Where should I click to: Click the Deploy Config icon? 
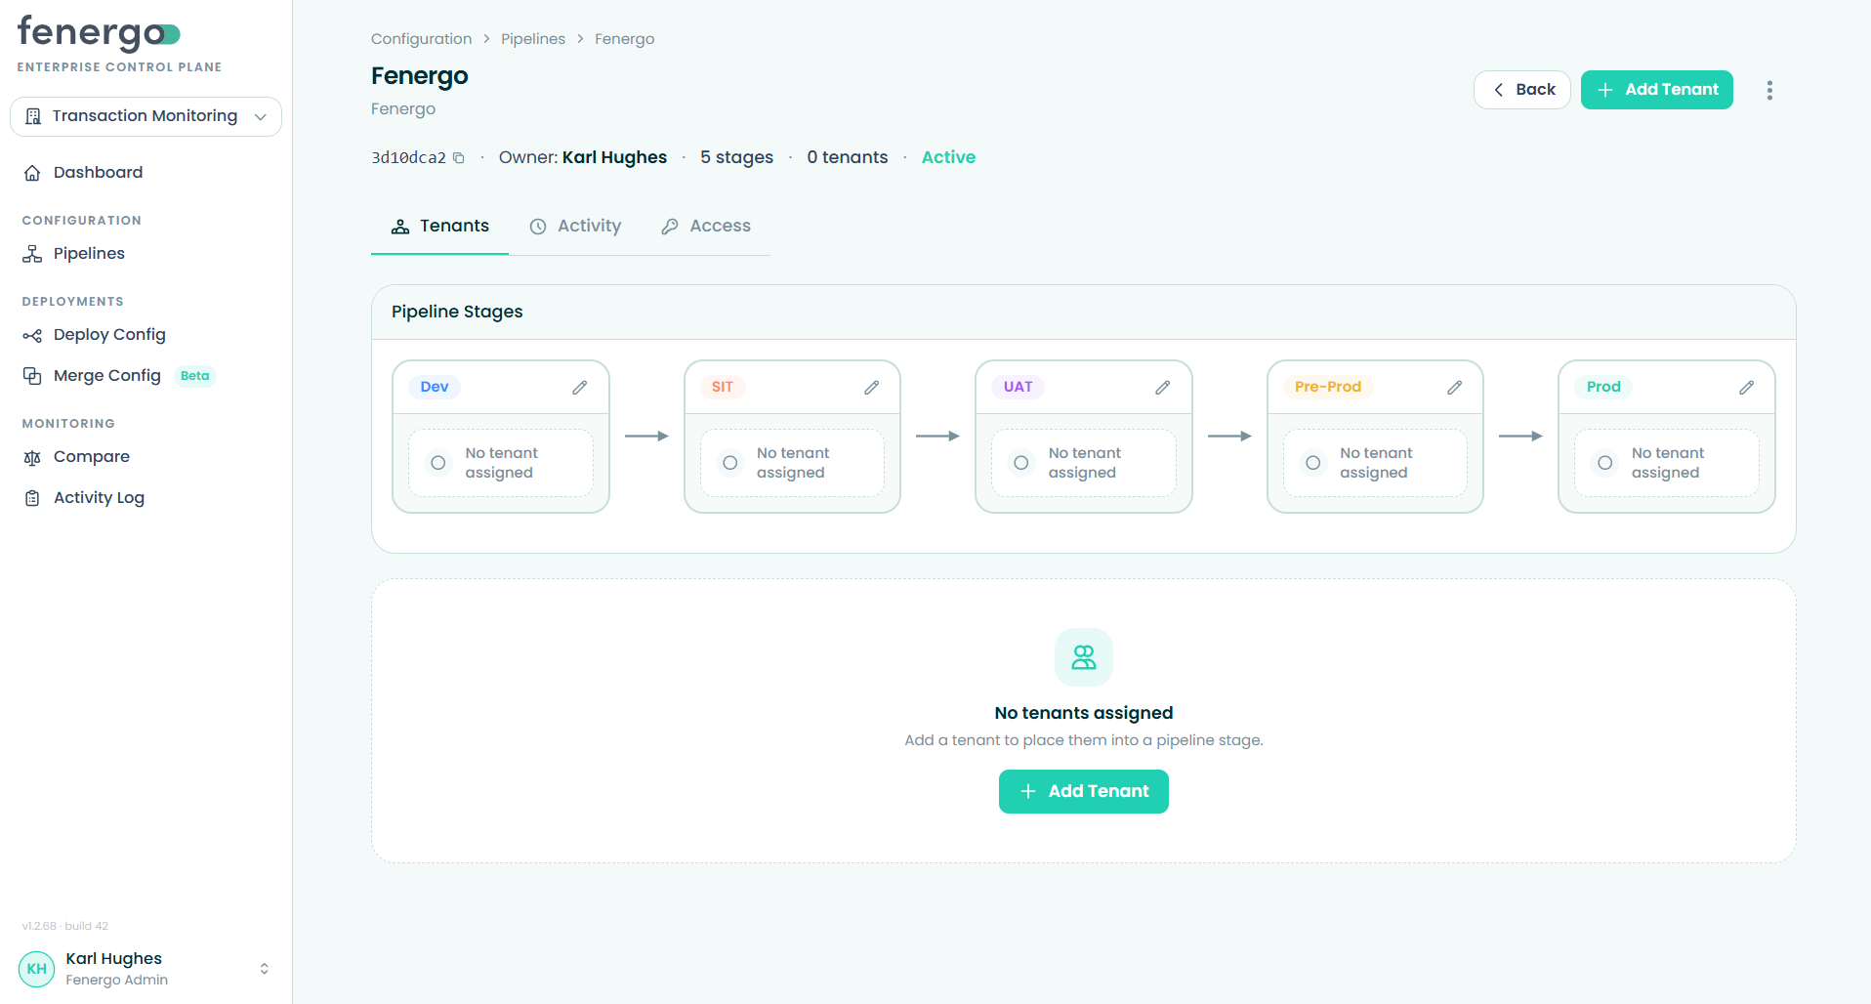32,335
